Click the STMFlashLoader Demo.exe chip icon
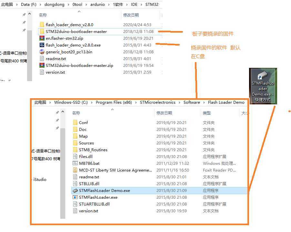The height and width of the screenshot is (232, 291). pyautogui.click(x=75, y=191)
